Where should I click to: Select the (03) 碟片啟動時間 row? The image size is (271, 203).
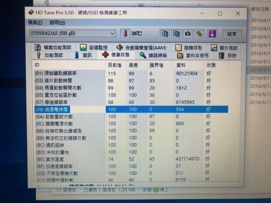[131, 80]
